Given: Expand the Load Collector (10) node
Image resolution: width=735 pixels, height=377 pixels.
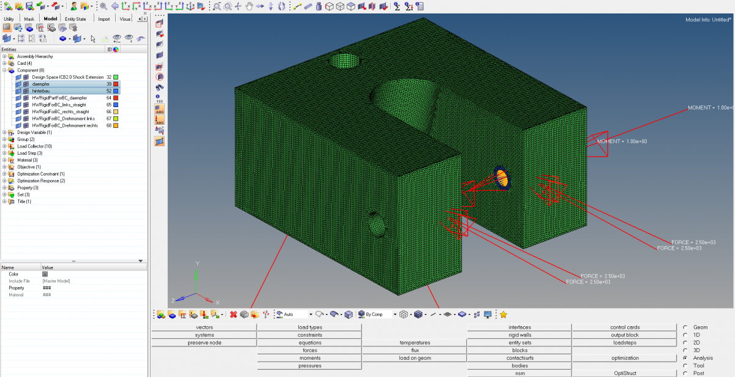Looking at the screenshot, I should pyautogui.click(x=4, y=146).
